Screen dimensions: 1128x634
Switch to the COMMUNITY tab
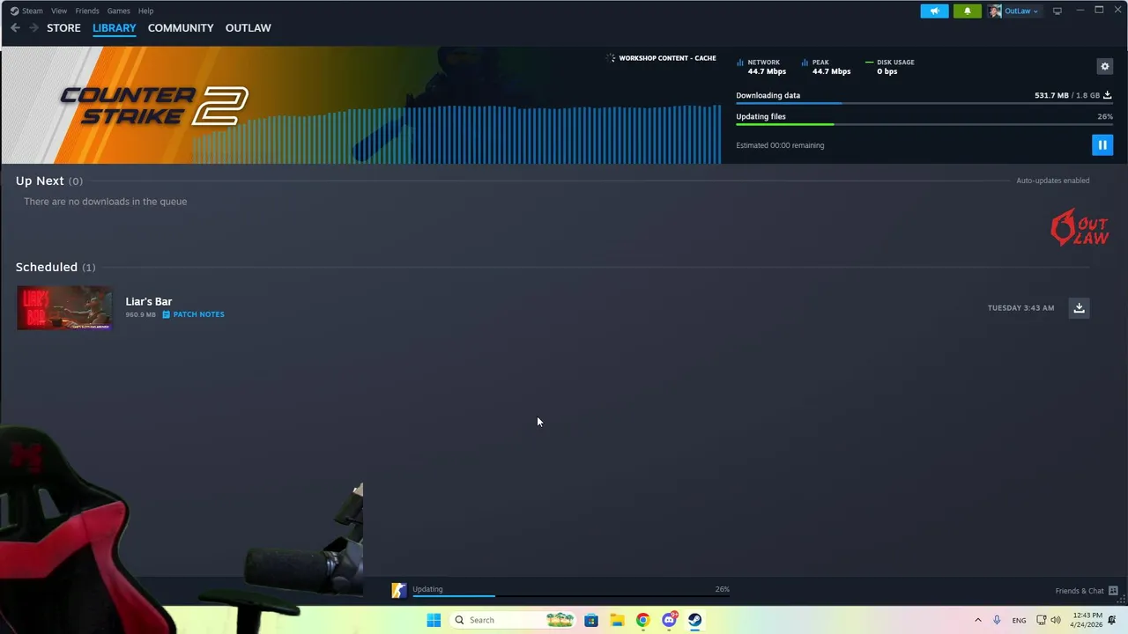click(x=181, y=28)
